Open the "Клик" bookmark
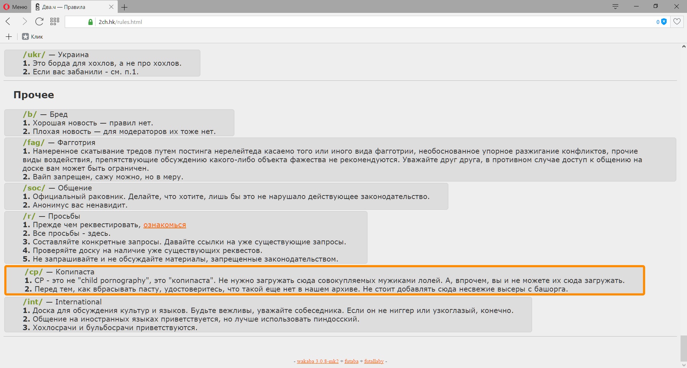 pos(33,36)
